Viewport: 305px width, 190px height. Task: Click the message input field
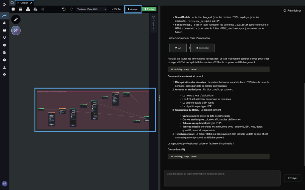click(x=222, y=178)
